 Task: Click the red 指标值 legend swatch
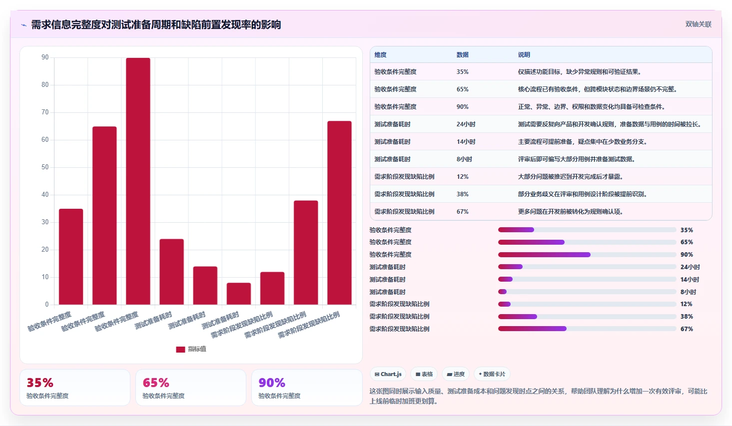tap(180, 349)
